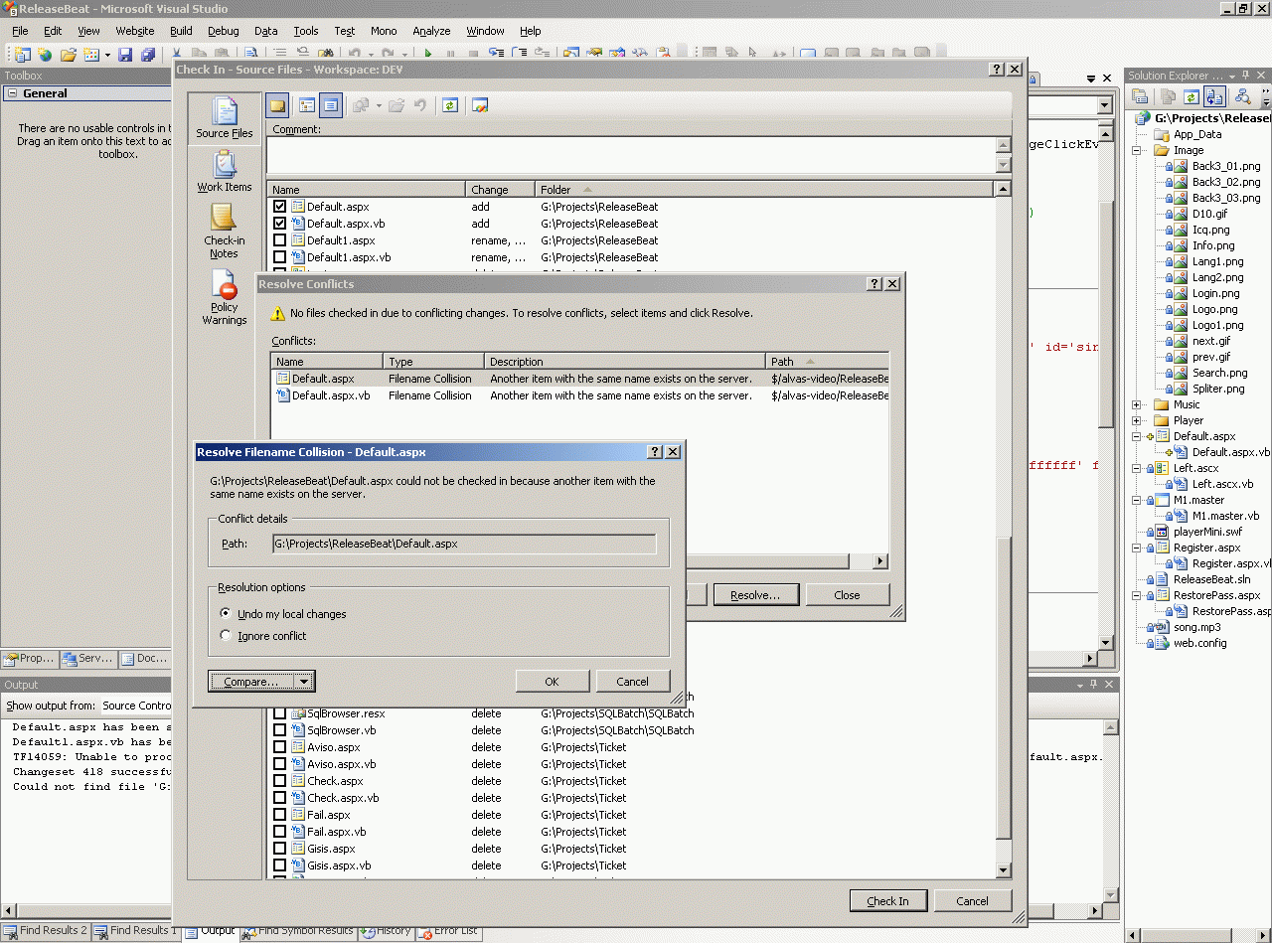Viewport: 1272px width, 943px height.
Task: Click the conflict Path field
Action: pyautogui.click(x=464, y=544)
